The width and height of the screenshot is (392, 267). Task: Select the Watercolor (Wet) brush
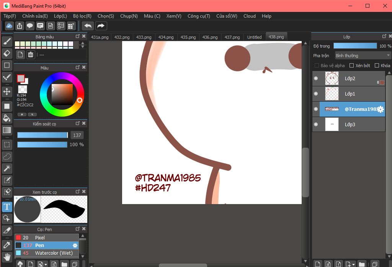(46, 253)
